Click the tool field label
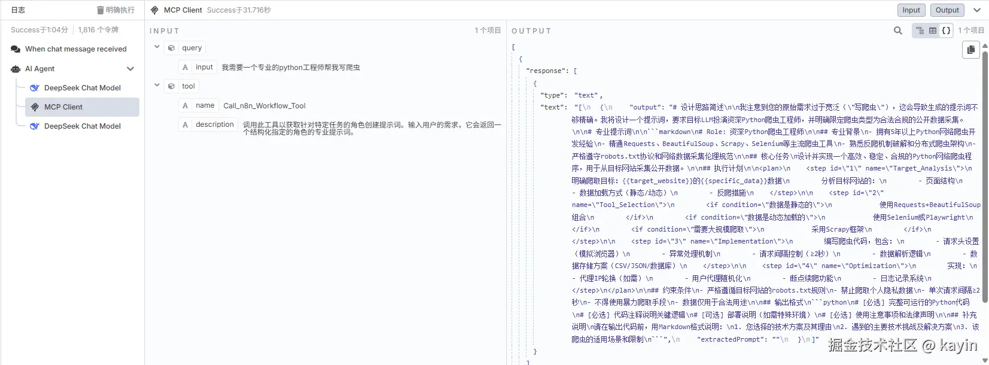The width and height of the screenshot is (989, 365). click(x=188, y=86)
